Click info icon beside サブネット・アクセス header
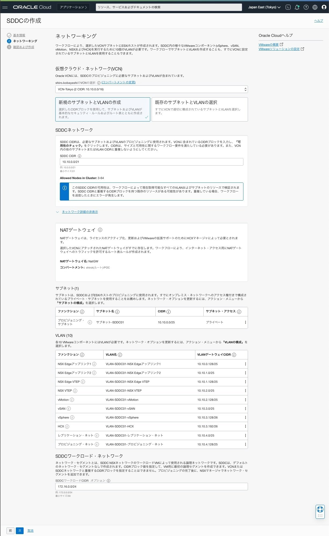Screen dimensions: 329x536 click(239, 312)
